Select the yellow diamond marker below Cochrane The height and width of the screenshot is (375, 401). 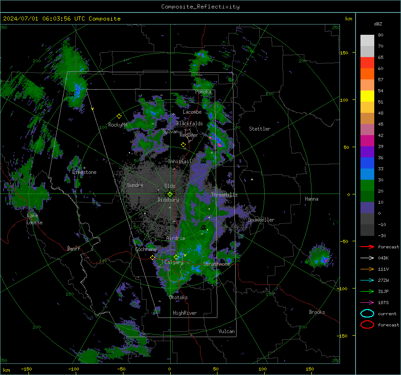pos(152,258)
